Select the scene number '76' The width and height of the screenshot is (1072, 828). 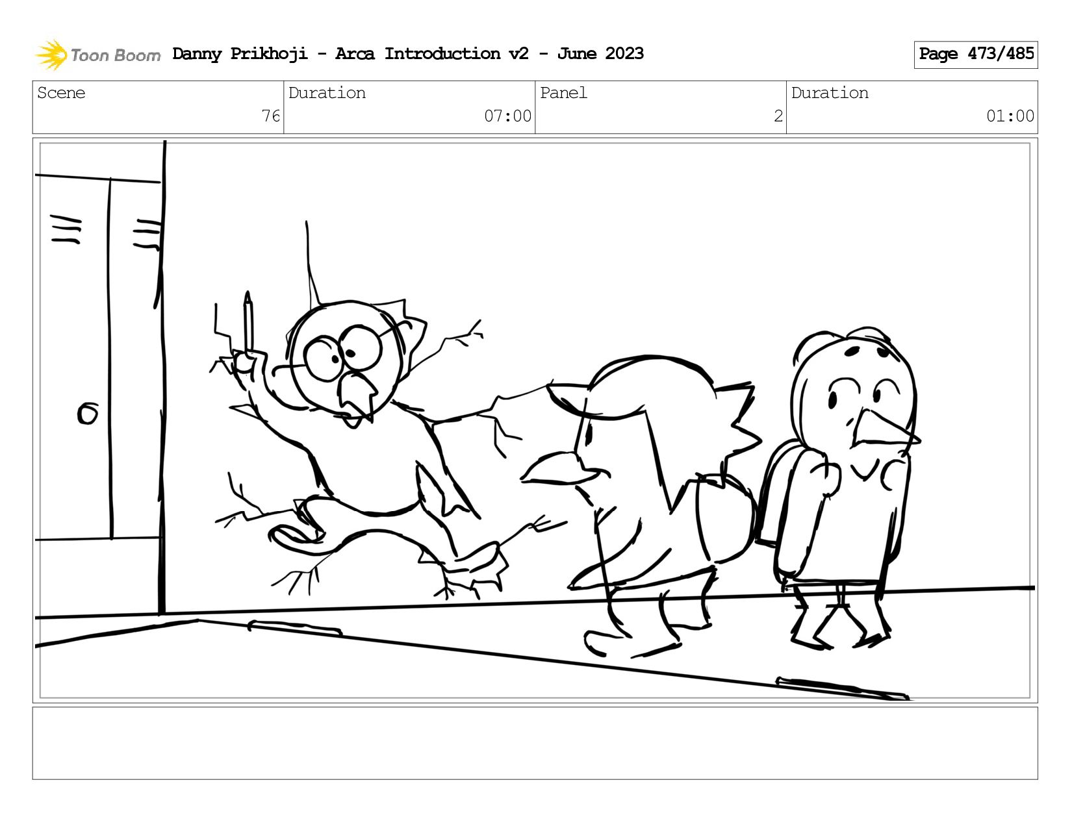click(x=271, y=116)
